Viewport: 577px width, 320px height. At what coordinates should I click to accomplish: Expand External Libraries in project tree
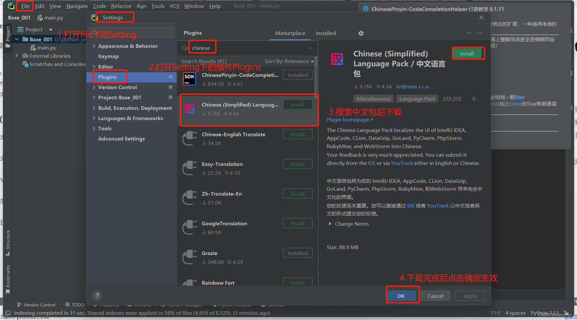coord(16,56)
